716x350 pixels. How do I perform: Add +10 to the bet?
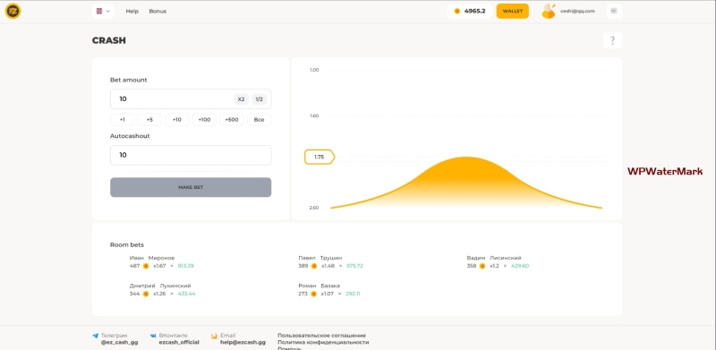(x=176, y=120)
